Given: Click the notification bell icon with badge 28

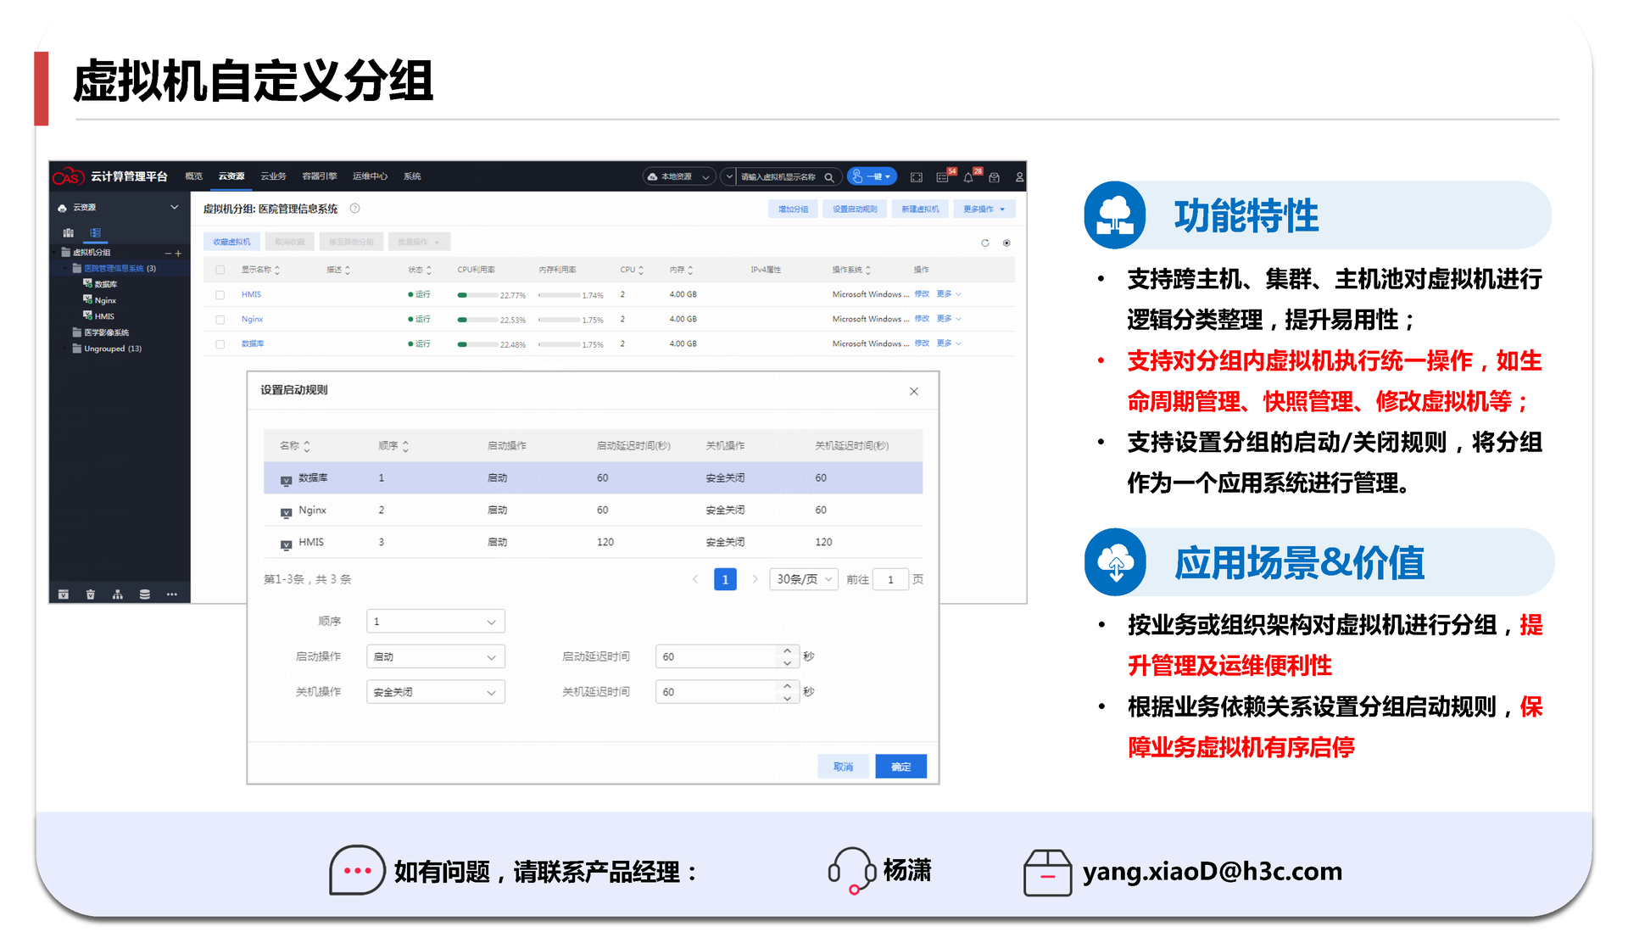Looking at the screenshot, I should 969,176.
